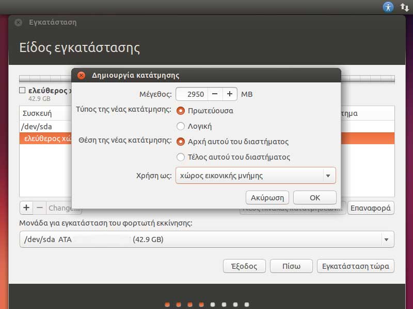Open the Χρήση ως dropdown
This screenshot has height=309, width=413.
pos(256,176)
